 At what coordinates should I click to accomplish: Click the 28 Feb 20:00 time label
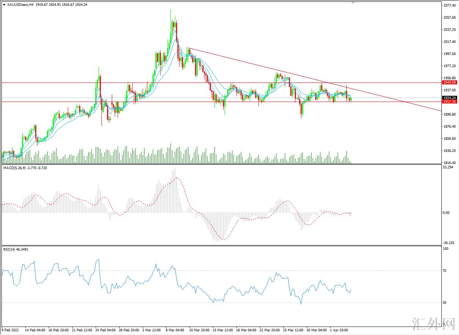tap(129, 330)
